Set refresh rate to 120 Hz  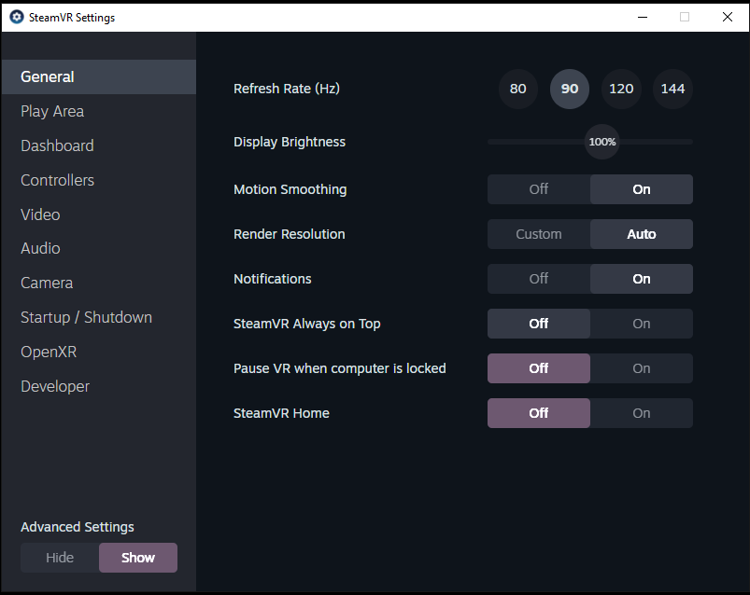pos(621,89)
